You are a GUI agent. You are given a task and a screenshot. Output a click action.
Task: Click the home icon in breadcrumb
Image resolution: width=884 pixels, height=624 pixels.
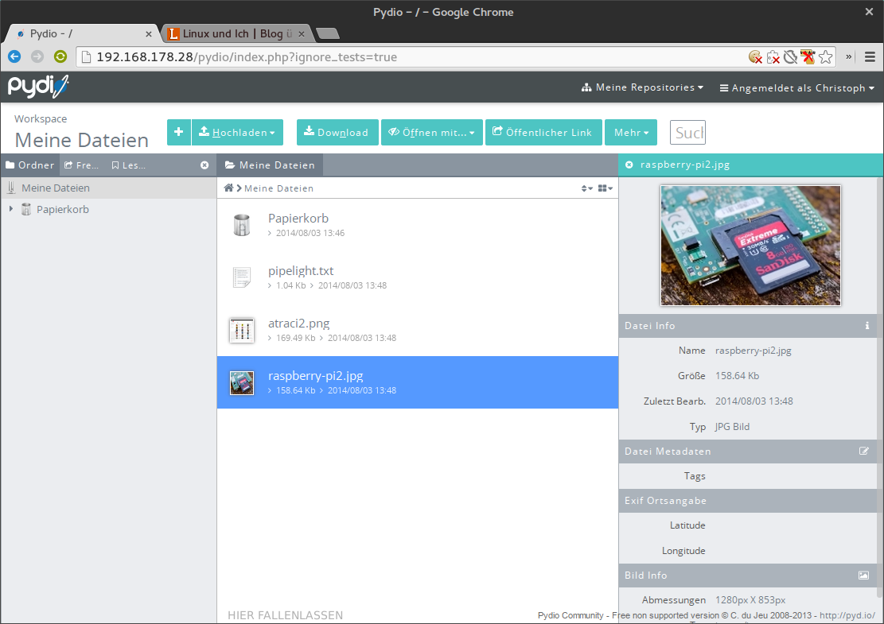(x=228, y=188)
